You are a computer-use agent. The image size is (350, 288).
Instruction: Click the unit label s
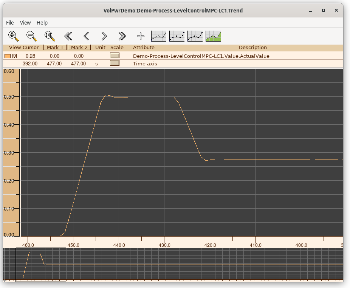point(96,64)
